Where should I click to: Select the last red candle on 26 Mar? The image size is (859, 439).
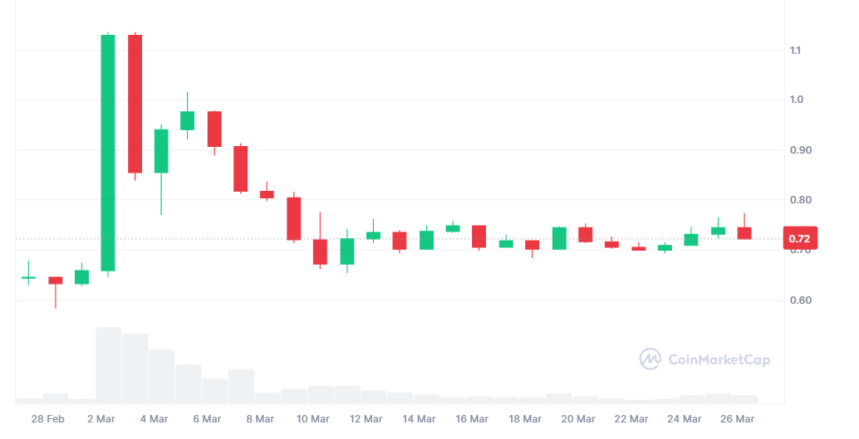point(744,232)
